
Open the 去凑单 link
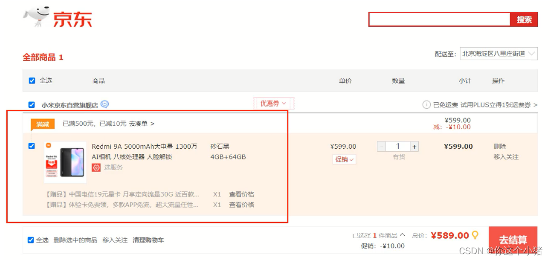[x=142, y=124]
